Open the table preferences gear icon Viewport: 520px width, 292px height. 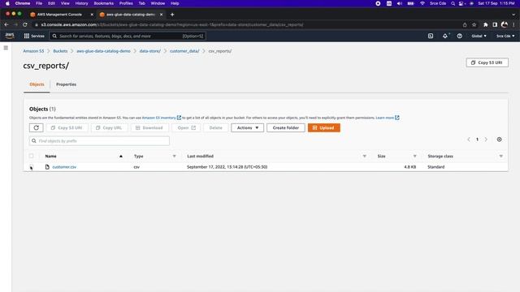pos(499,140)
